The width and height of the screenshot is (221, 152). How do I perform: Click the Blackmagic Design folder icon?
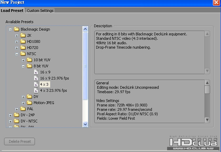tap(17, 29)
